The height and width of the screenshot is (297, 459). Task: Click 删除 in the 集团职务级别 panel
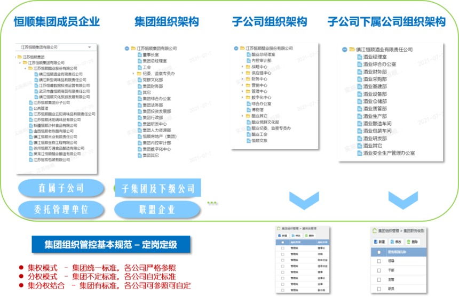(413, 242)
